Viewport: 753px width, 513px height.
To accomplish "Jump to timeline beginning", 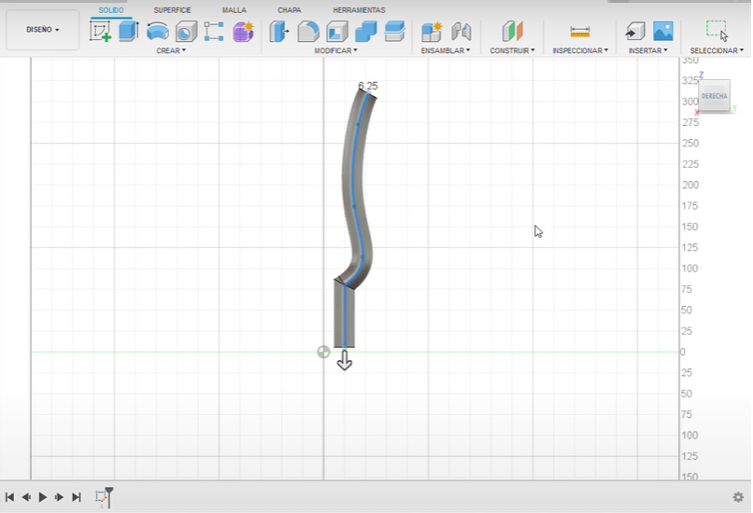I will click(x=9, y=497).
